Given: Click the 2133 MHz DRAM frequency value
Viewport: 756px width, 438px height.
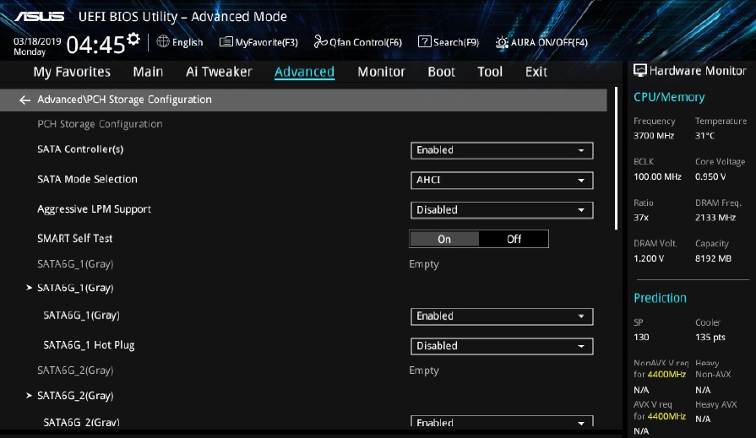Looking at the screenshot, I should click(x=715, y=218).
